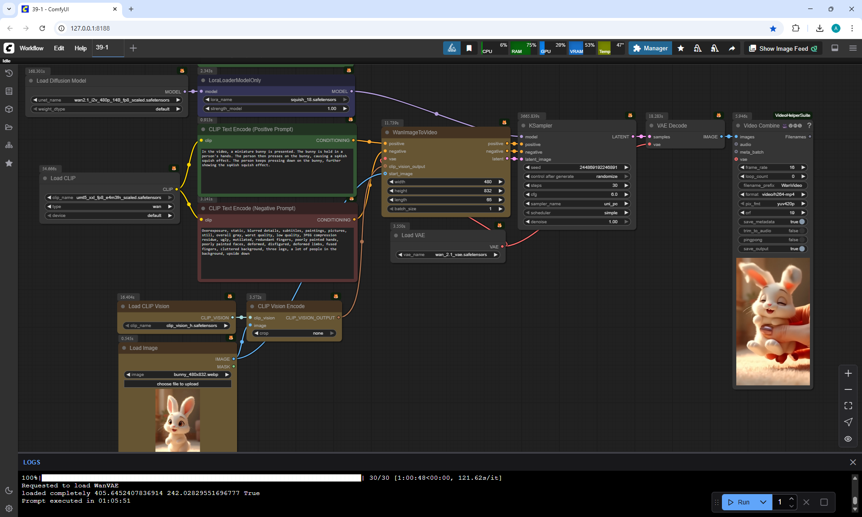
Task: Open the node library cube icon
Action: tap(9, 109)
